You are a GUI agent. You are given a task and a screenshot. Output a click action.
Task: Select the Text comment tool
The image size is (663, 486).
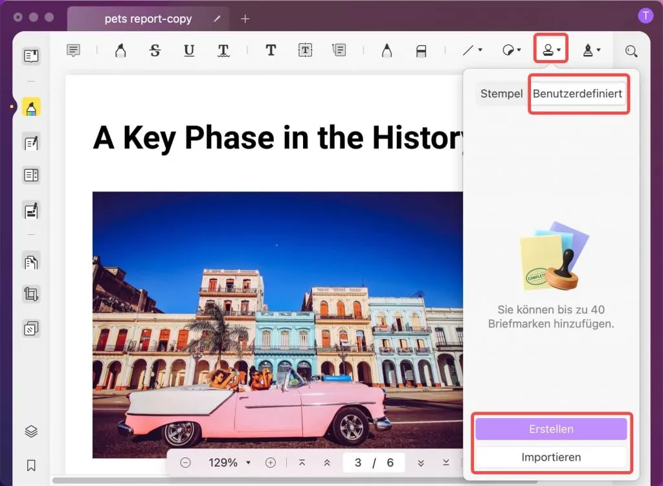point(271,50)
